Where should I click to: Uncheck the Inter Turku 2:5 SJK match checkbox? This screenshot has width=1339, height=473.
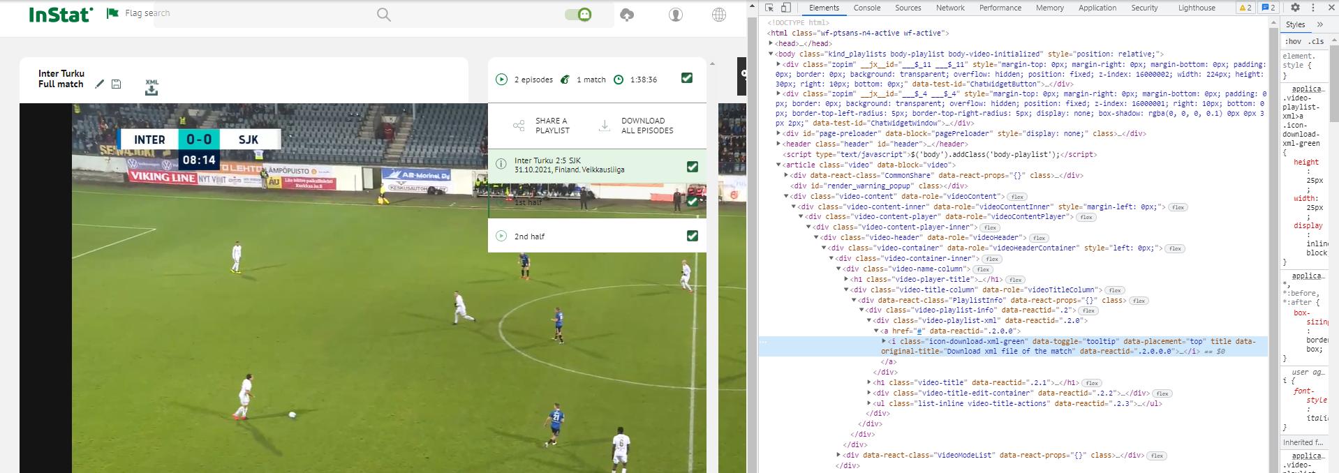[x=692, y=167]
